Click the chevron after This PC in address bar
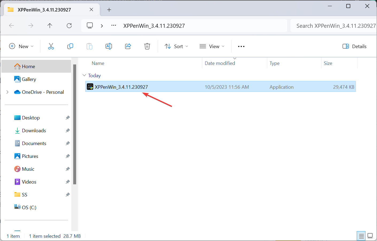This screenshot has width=377, height=241. 102,26
